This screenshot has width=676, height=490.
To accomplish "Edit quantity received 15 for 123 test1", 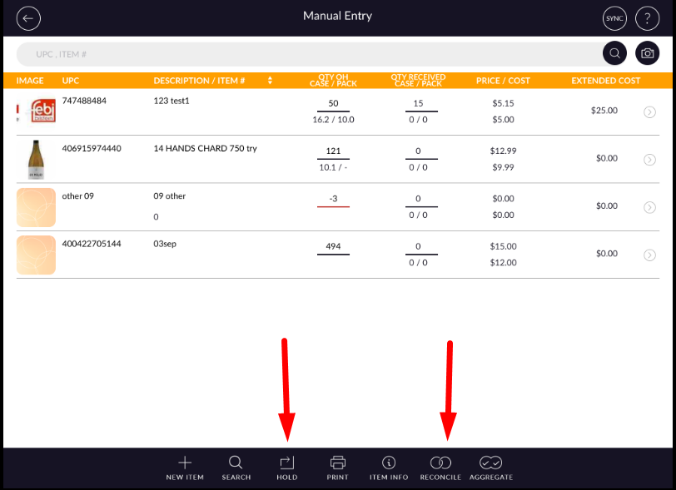I will [418, 104].
